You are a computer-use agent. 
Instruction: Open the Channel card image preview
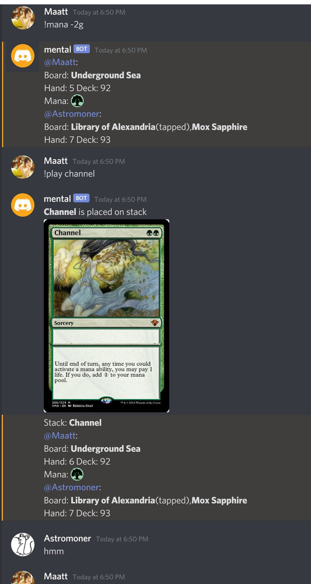pos(106,315)
